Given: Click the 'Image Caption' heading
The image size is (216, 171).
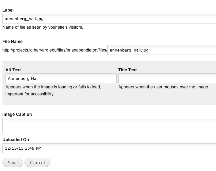Looking at the screenshot, I should pyautogui.click(x=17, y=114).
